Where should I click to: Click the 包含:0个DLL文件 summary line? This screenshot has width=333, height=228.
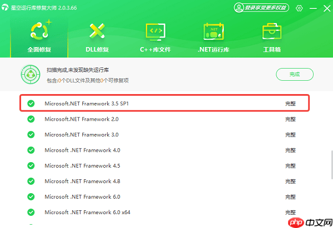click(x=88, y=80)
